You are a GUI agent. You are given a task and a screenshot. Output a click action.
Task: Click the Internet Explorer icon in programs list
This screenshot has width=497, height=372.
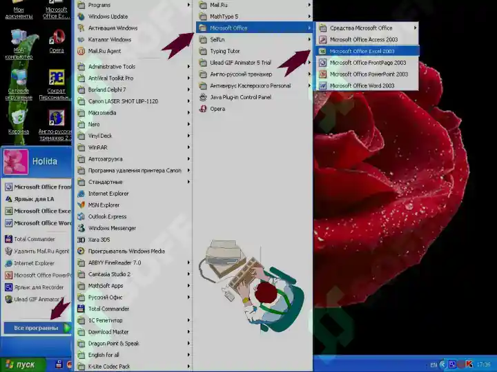(x=81, y=194)
